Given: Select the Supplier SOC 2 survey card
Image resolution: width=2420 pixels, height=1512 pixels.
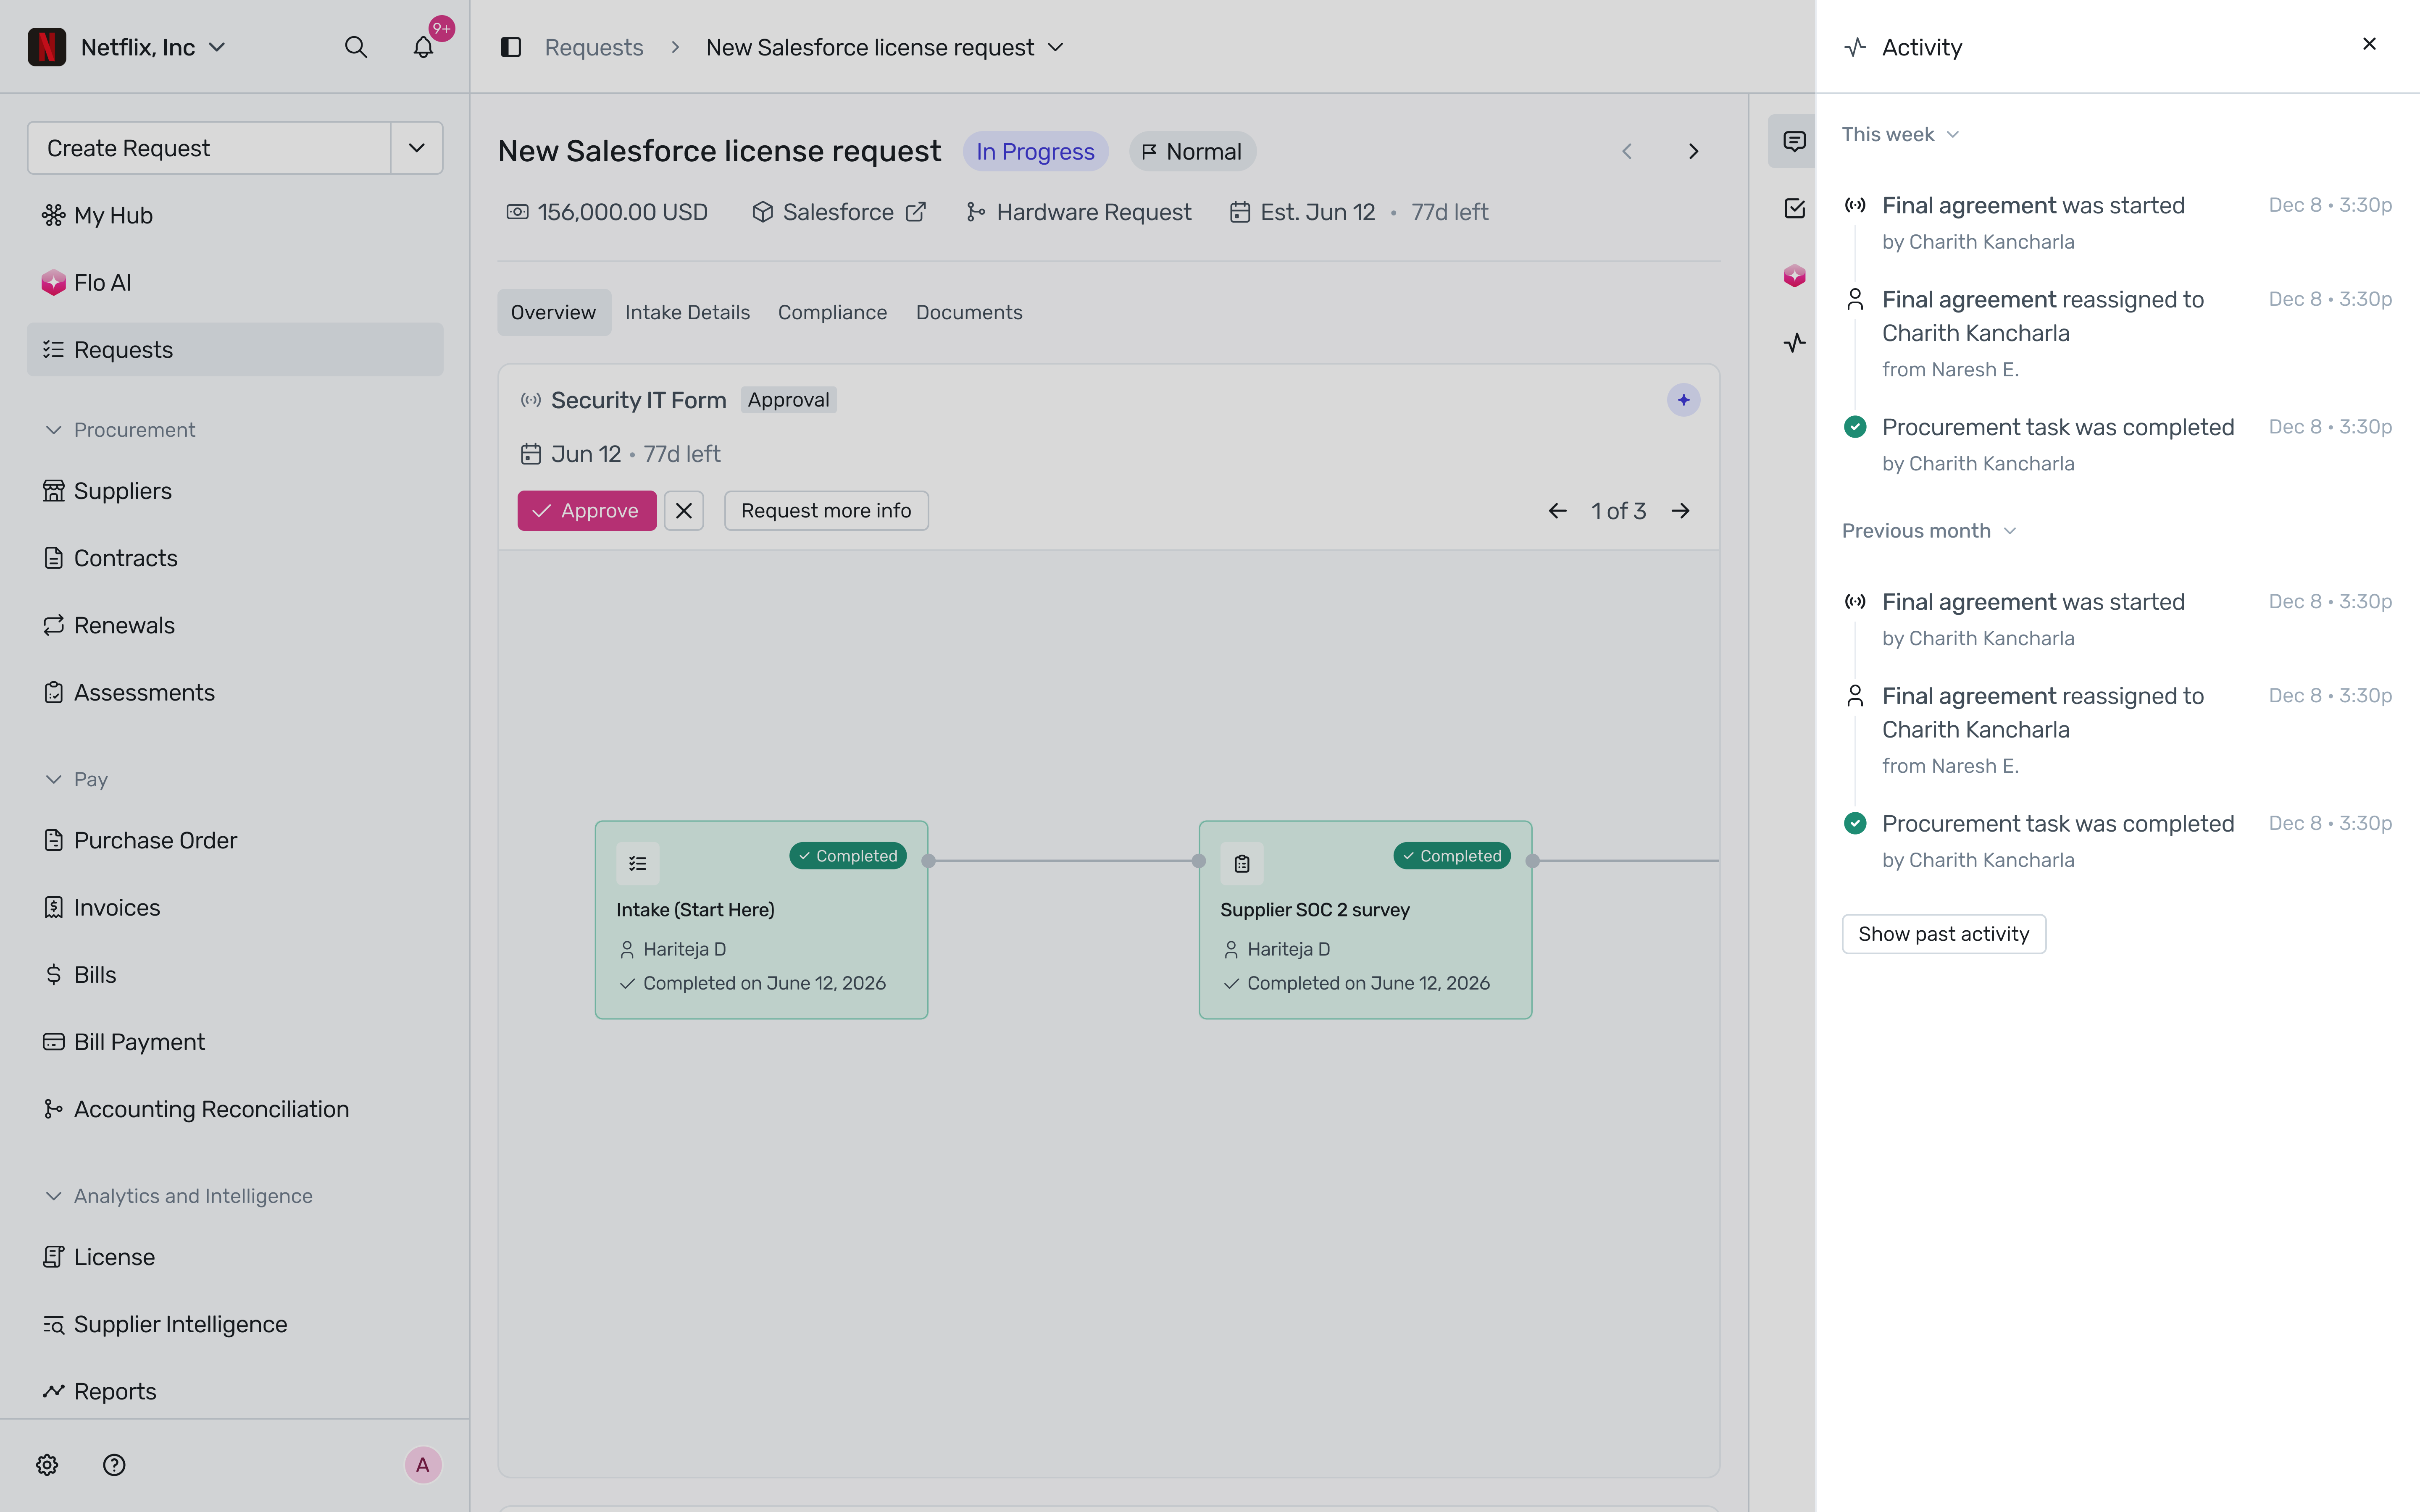Looking at the screenshot, I should point(1366,920).
